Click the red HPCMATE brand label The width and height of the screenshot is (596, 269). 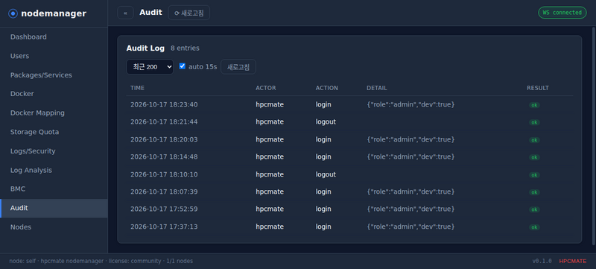tap(573, 261)
